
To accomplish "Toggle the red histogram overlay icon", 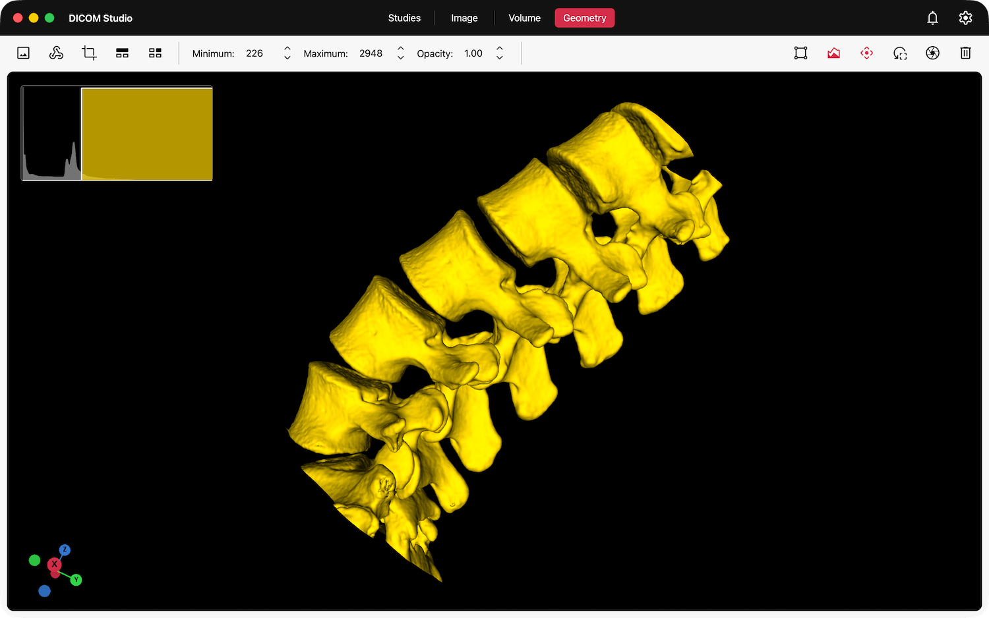I will [833, 53].
